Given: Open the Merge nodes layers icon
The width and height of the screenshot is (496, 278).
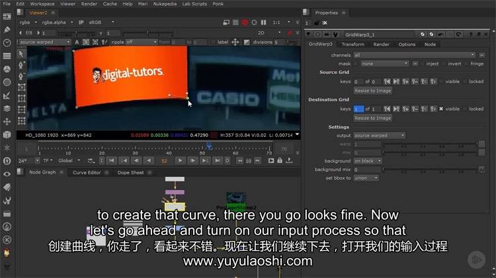Looking at the screenshot, I should 7,108.
